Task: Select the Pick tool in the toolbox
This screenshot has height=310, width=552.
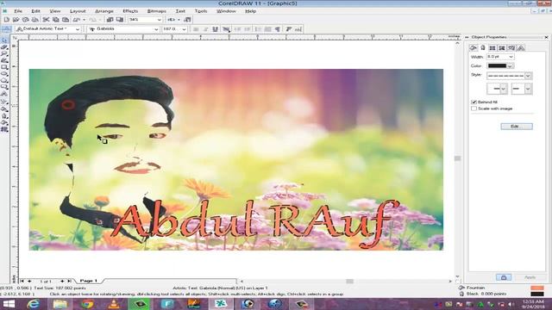Action: click(x=4, y=40)
